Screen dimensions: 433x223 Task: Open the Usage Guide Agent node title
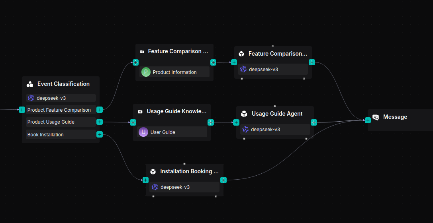coord(277,114)
